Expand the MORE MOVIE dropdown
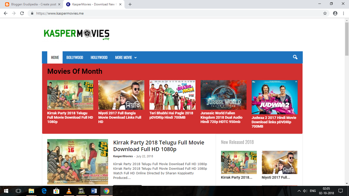Screen dimensions: 349x196 tap(126, 57)
